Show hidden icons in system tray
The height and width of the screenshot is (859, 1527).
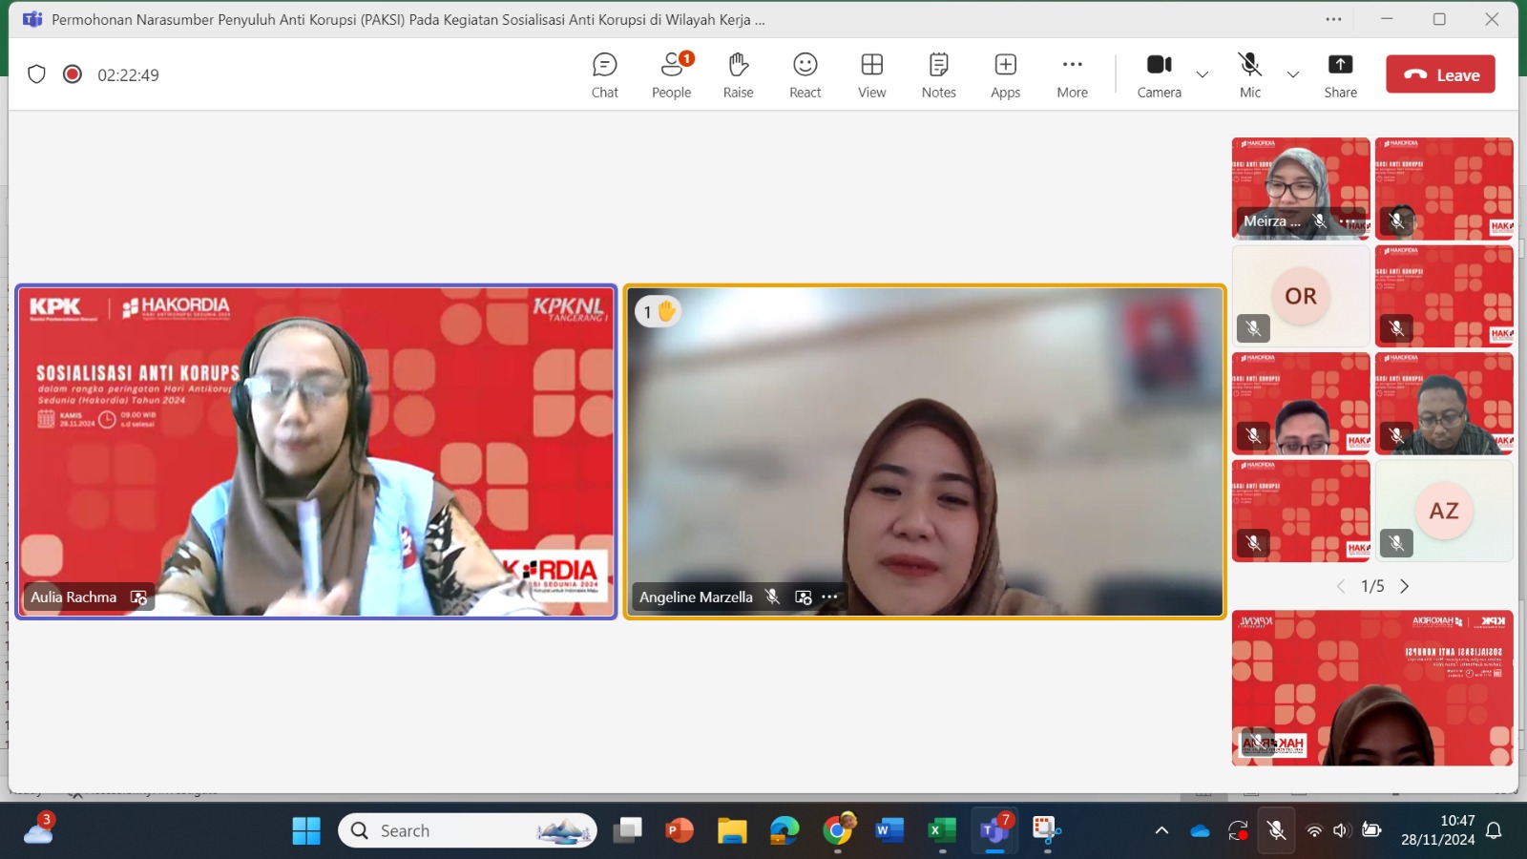click(1161, 830)
